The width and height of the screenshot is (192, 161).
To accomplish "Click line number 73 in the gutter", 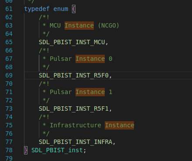I will (9, 108).
